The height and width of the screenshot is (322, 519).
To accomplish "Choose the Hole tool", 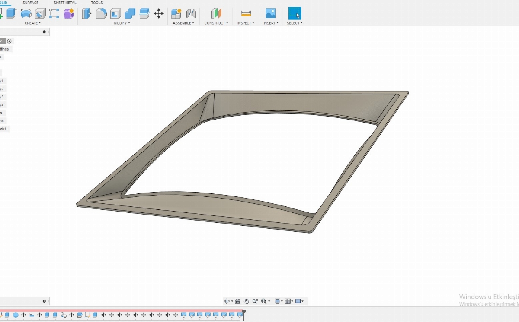I will tap(40, 13).
